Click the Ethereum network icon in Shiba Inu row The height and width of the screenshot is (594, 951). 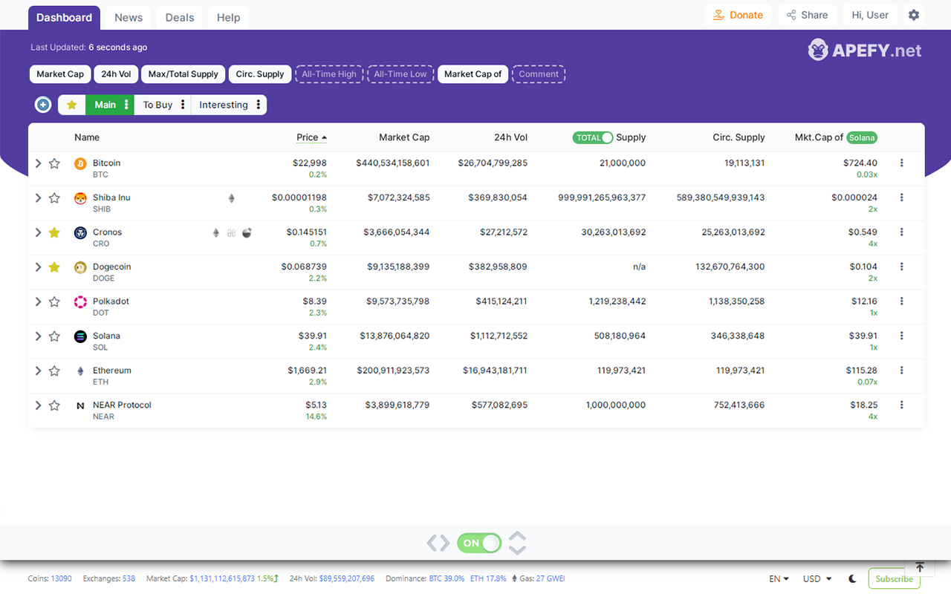click(x=231, y=198)
